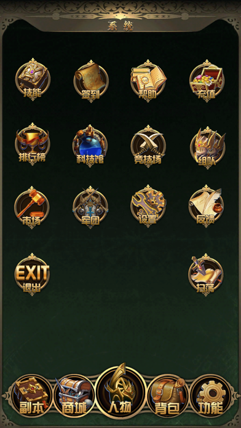Open the 扫荡 sword and scroll icon
241x428 pixels.
[x=206, y=275]
